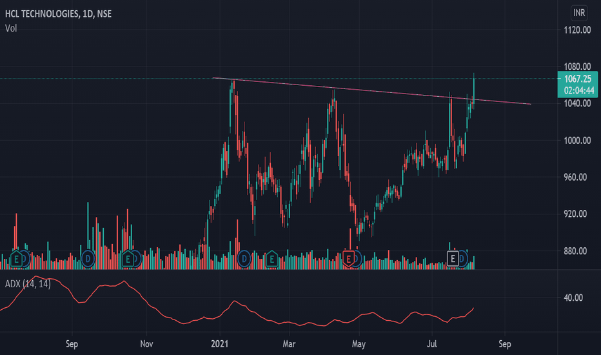Viewport: 601px width, 355px height.
Task: Click the 02:04:44 bar countdown
Action: pos(578,90)
